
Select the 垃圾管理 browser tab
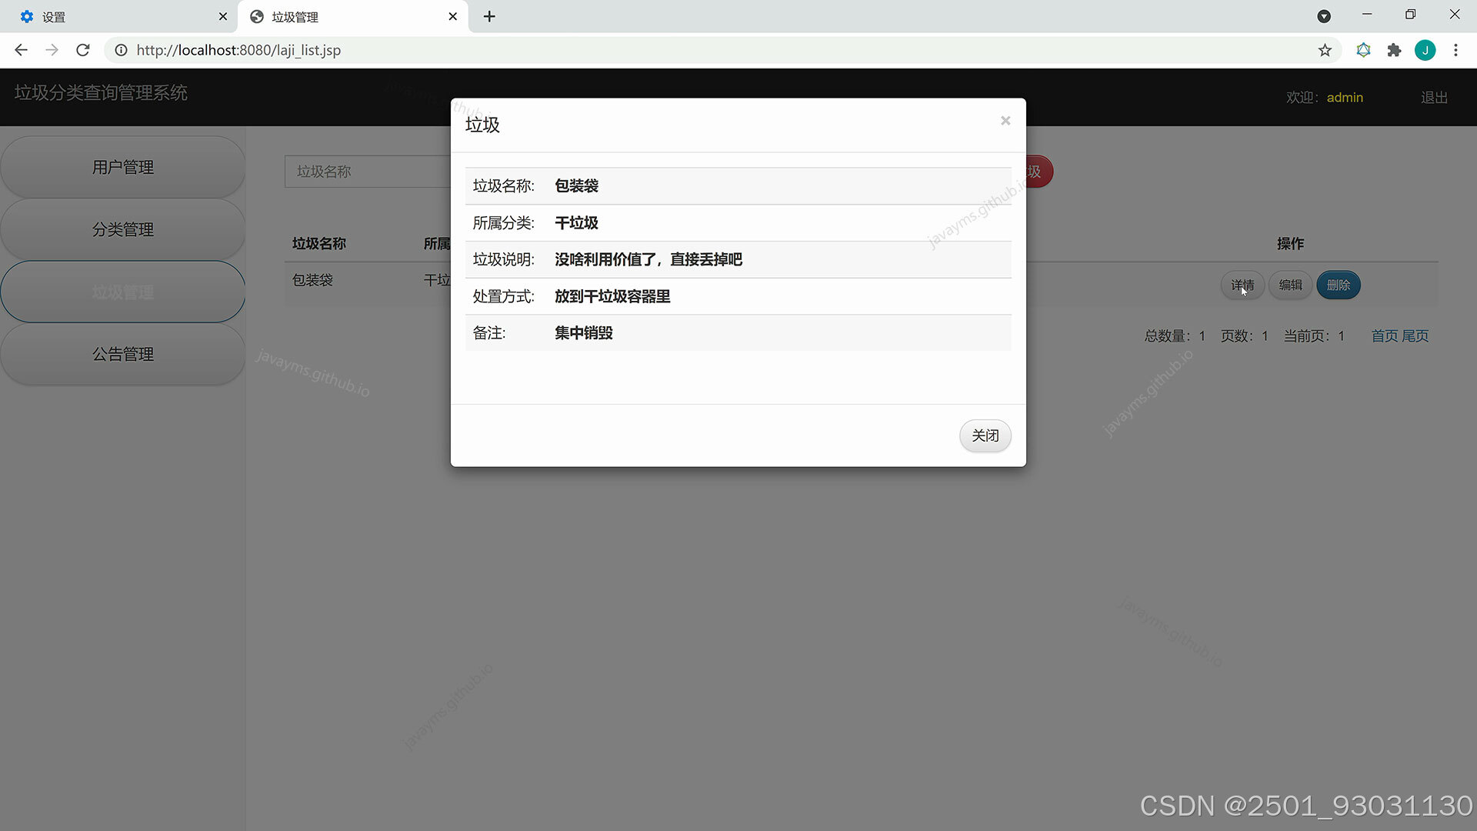[x=353, y=16]
